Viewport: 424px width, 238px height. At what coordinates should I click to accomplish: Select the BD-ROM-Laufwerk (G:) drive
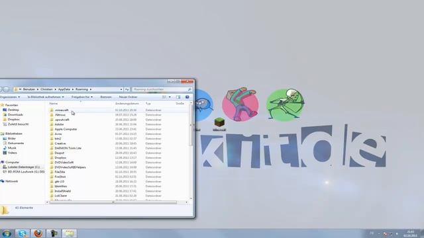[x=26, y=172]
